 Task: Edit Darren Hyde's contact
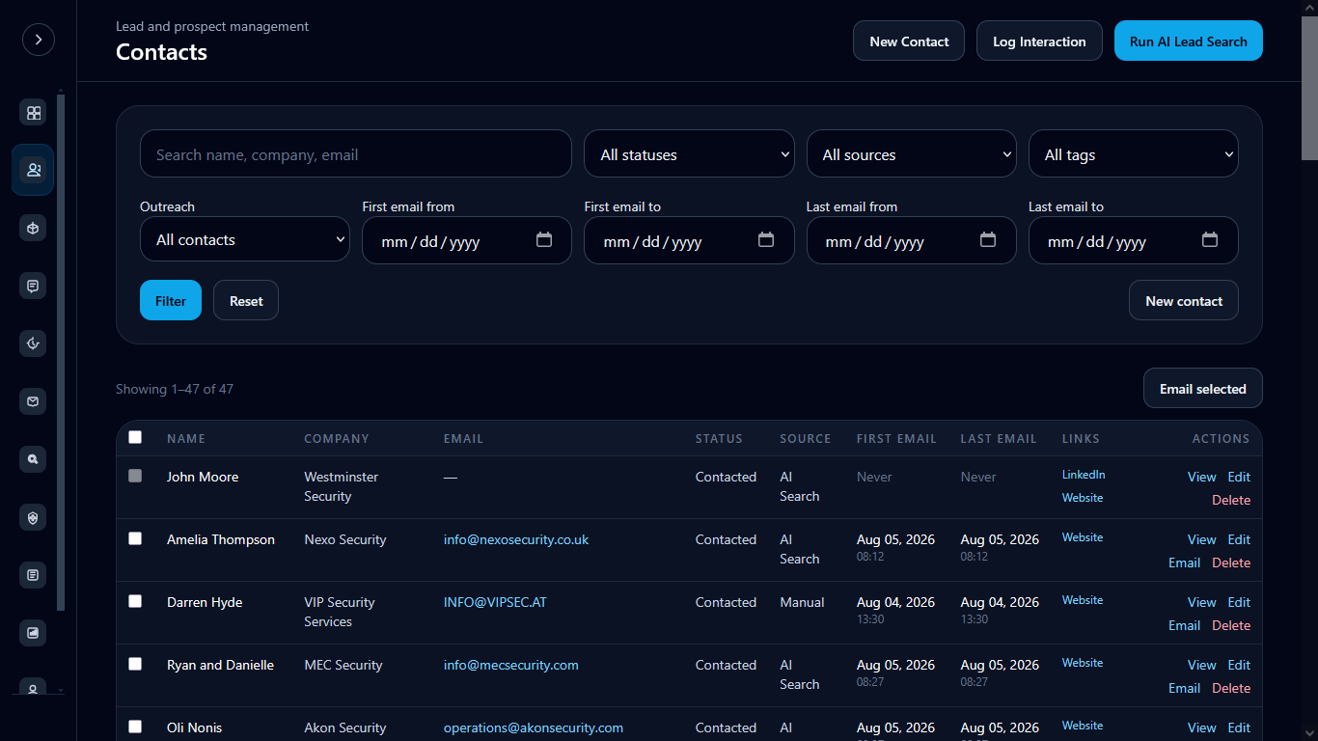point(1239,602)
